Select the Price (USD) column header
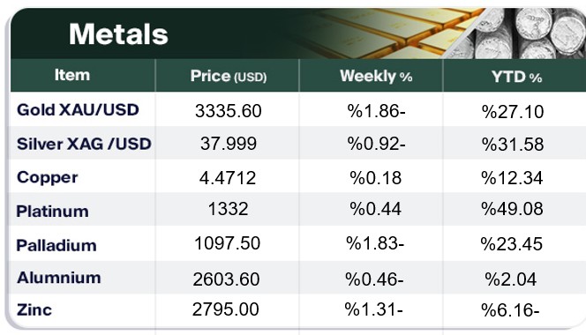 (229, 76)
